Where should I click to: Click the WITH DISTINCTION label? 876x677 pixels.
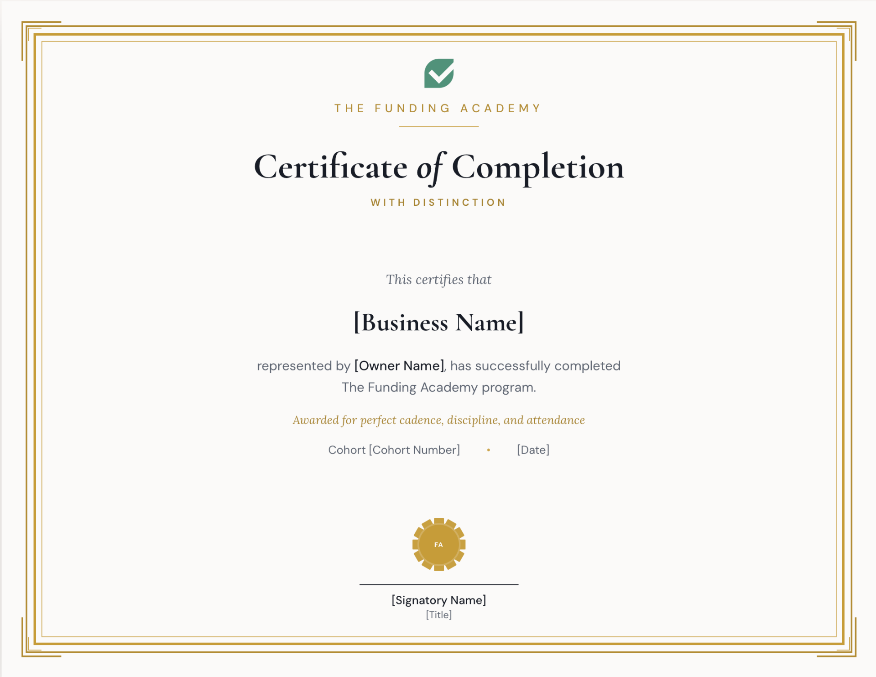coord(438,202)
